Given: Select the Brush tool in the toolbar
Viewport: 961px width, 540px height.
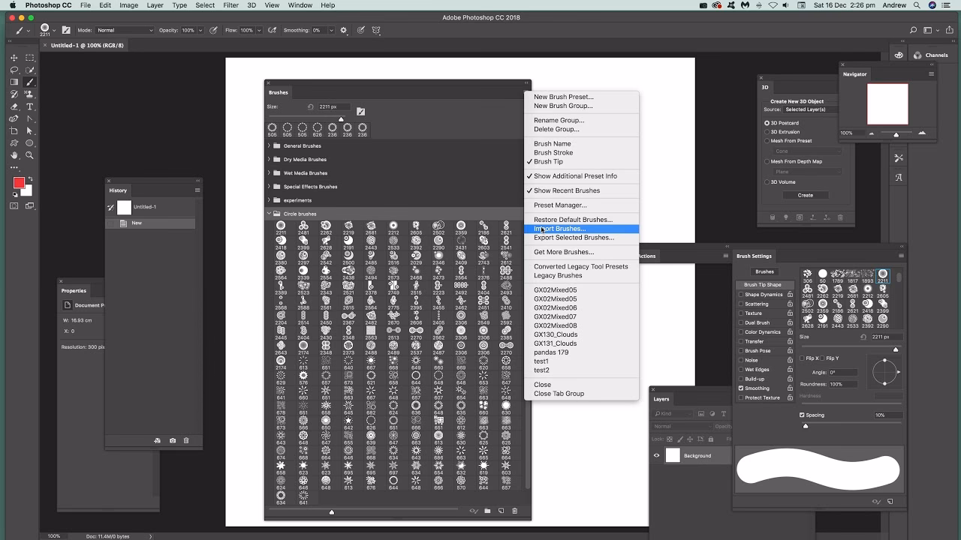Looking at the screenshot, I should click(x=30, y=82).
